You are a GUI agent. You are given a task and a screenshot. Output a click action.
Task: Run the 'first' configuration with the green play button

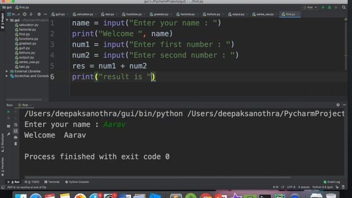(x=323, y=7)
